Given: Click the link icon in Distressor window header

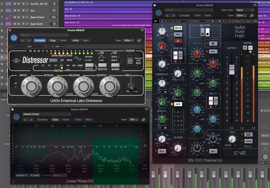Looking at the screenshot, I should point(139,40).
